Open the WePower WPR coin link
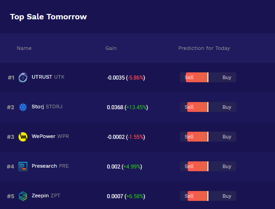 pyautogui.click(x=50, y=136)
